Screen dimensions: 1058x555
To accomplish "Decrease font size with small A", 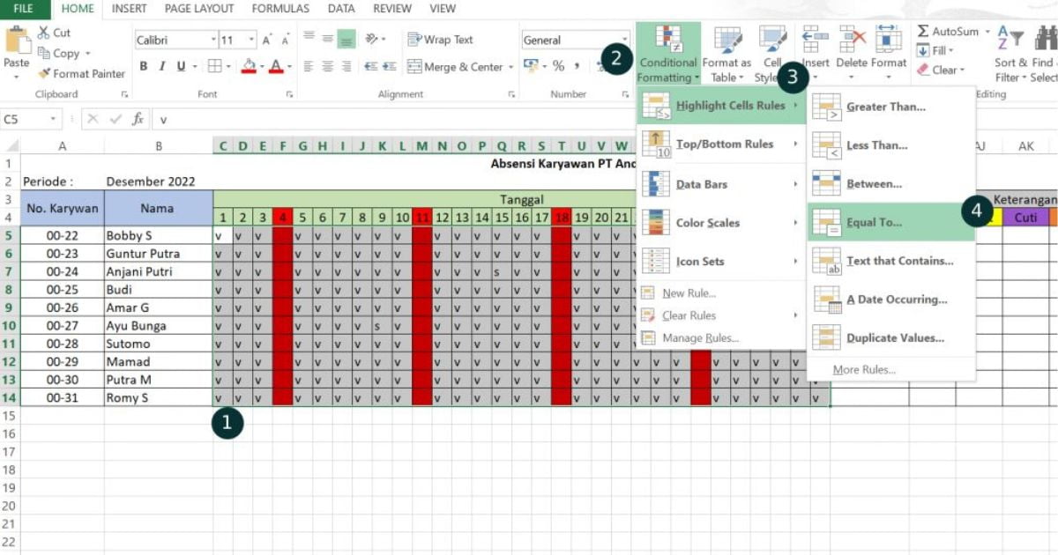I will coord(285,41).
